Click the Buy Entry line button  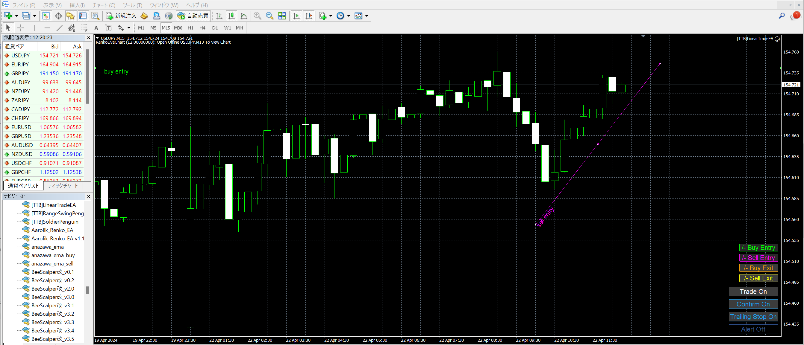(758, 248)
